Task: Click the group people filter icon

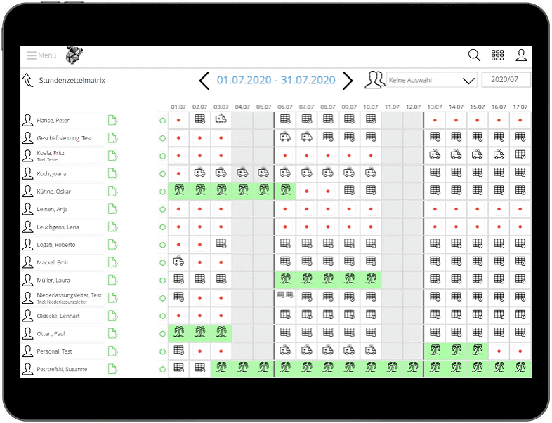Action: tap(374, 80)
